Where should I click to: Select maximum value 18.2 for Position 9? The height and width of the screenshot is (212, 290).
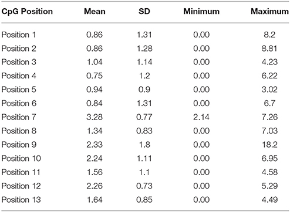269,145
